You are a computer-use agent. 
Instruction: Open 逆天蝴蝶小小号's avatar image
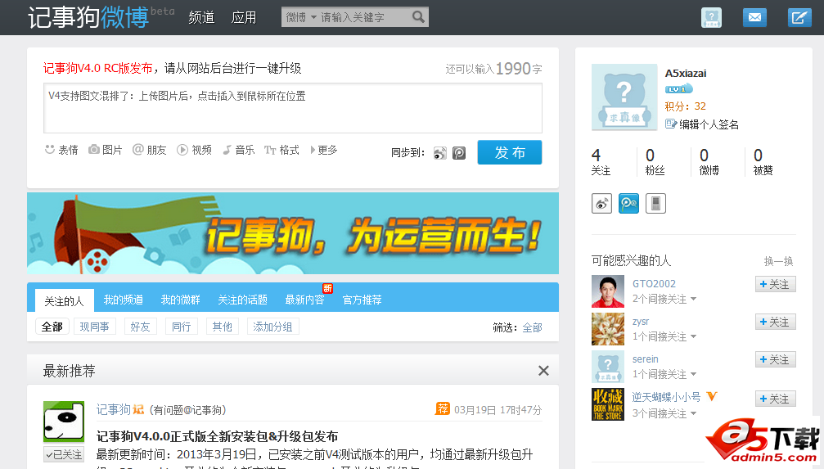[607, 404]
